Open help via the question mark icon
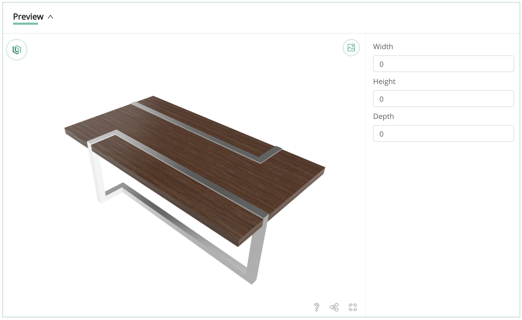Screen dimensions: 522x320 pyautogui.click(x=316, y=307)
